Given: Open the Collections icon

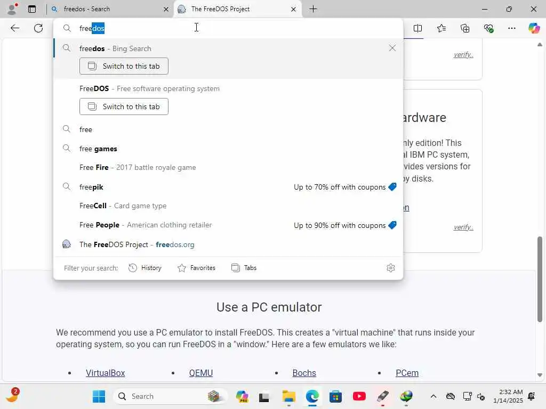Looking at the screenshot, I should (x=465, y=28).
